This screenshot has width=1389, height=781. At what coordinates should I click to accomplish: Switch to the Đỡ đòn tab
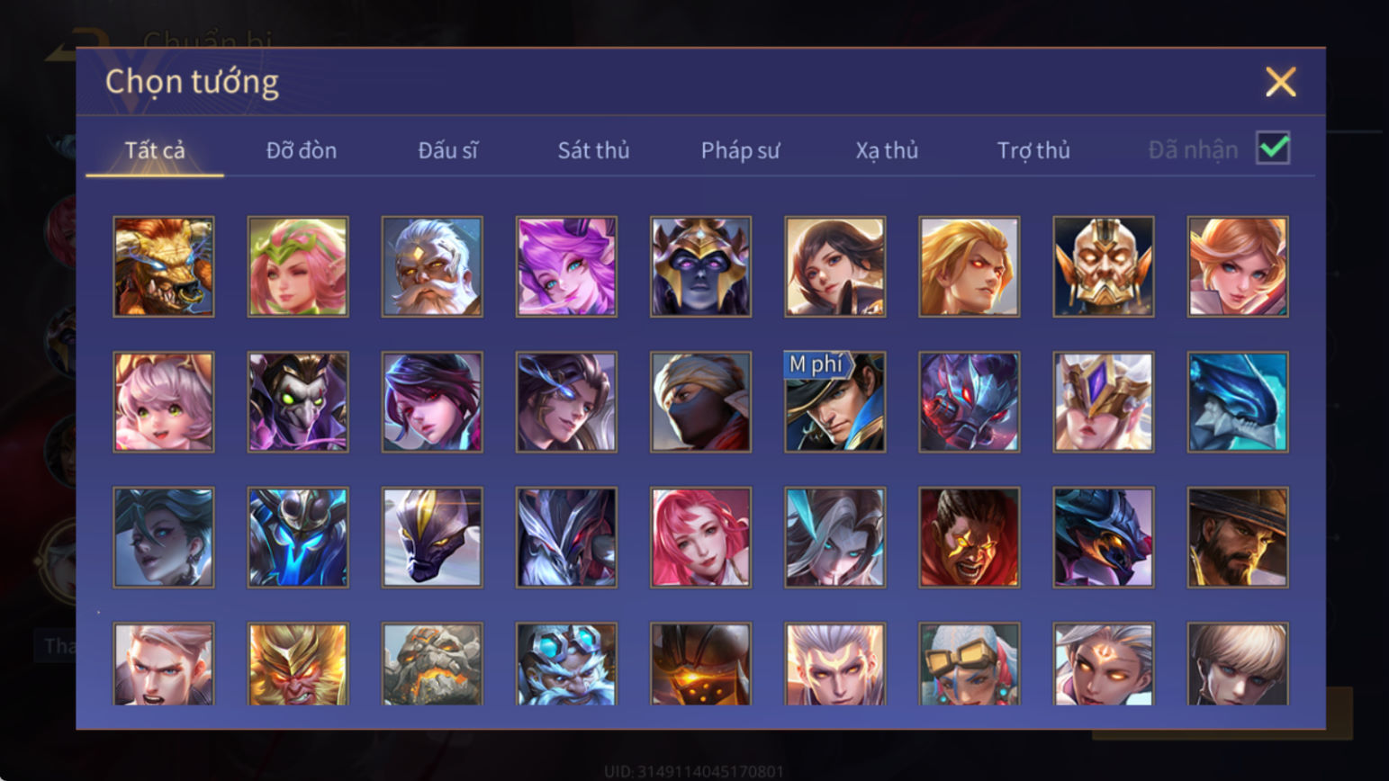click(302, 150)
